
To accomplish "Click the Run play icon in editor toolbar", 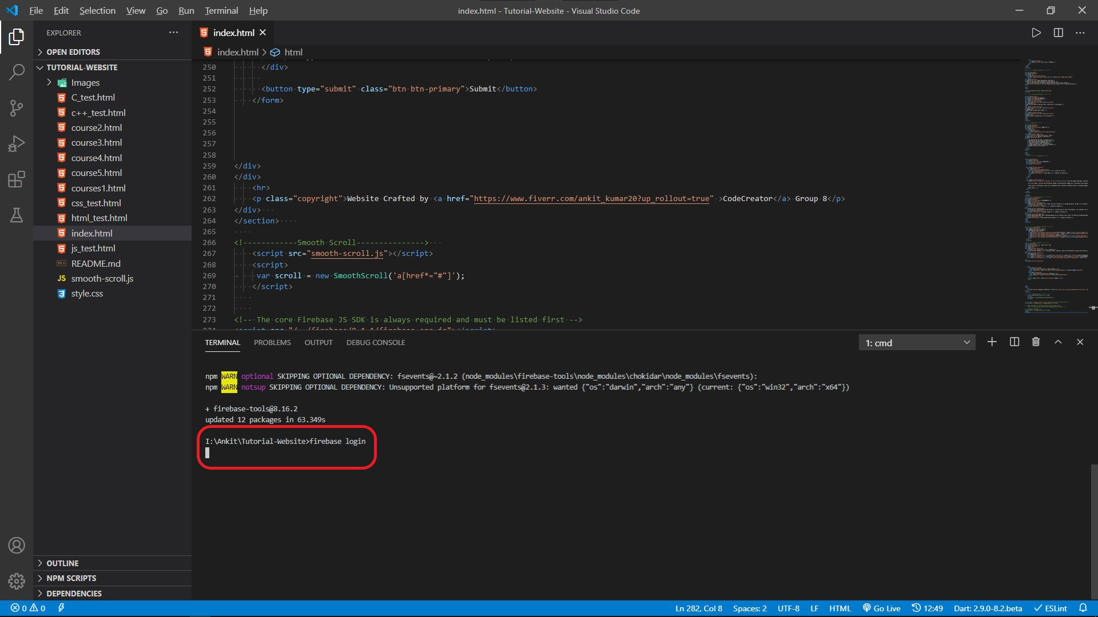I will [1036, 33].
